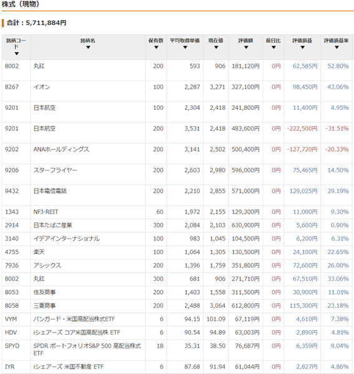The image size is (354, 374).
Task: Click イデアインターナショナル stock name
Action: click(x=67, y=239)
